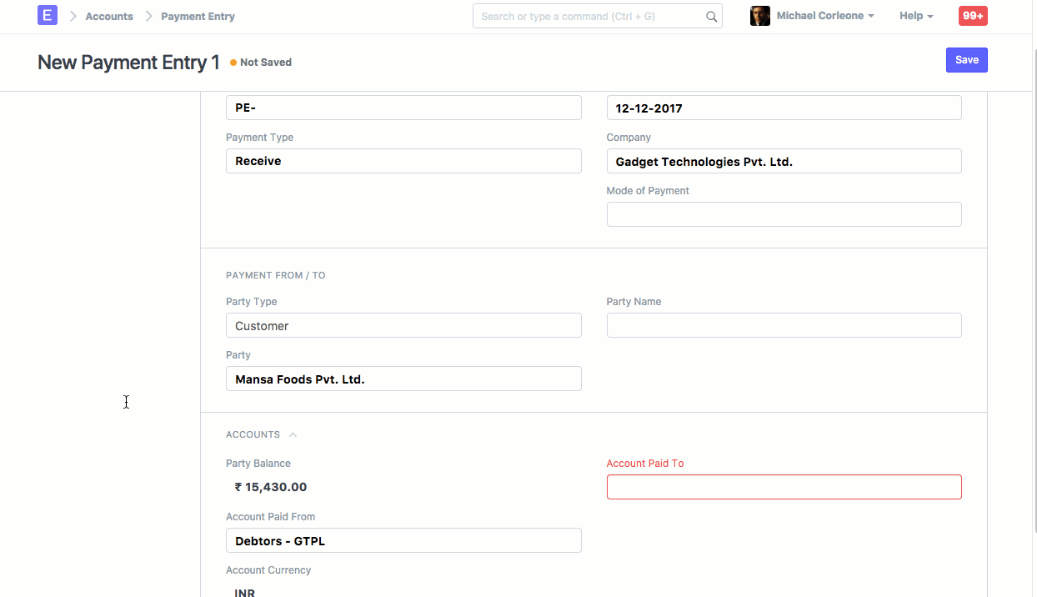Collapse the ACCOUNTS section
The height and width of the screenshot is (597, 1037).
coord(292,434)
